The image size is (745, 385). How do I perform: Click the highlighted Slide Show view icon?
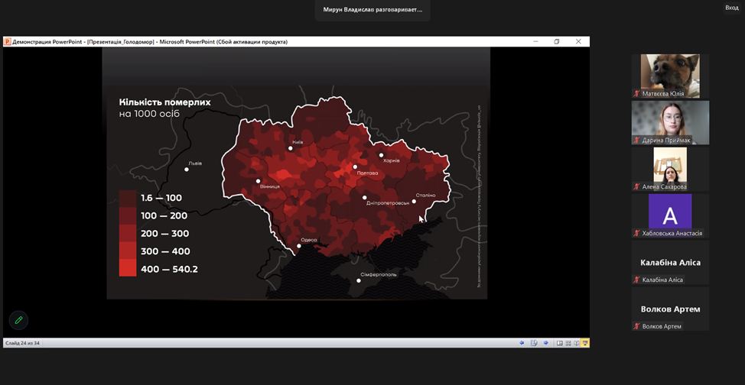(x=585, y=343)
